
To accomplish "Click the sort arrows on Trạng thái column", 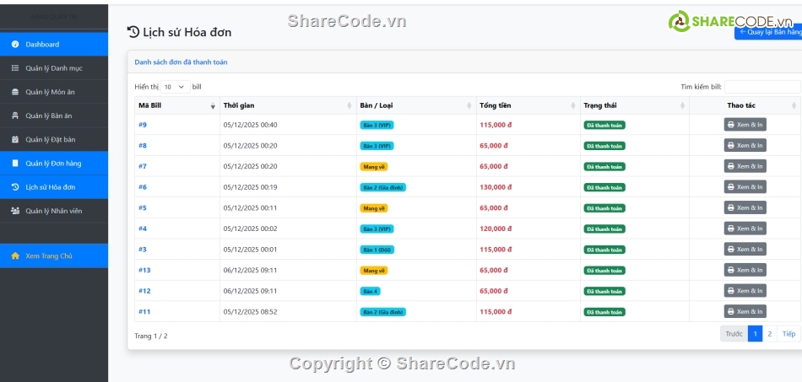I will click(682, 105).
